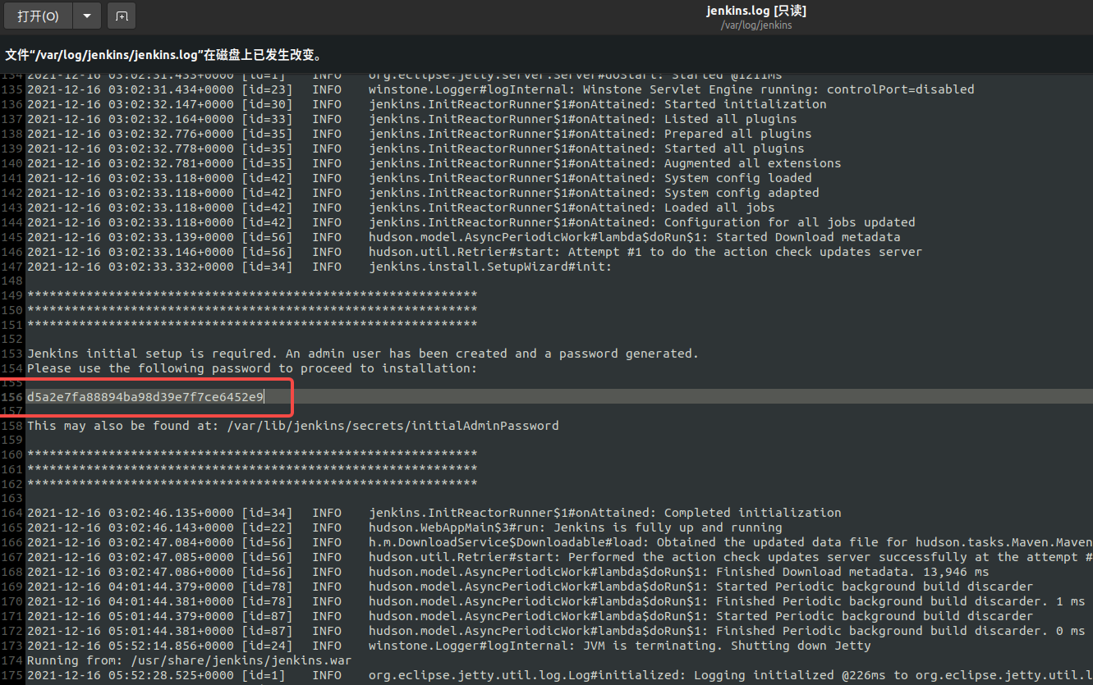Click the asterisk row on line 162
1093x685 pixels.
252,483
